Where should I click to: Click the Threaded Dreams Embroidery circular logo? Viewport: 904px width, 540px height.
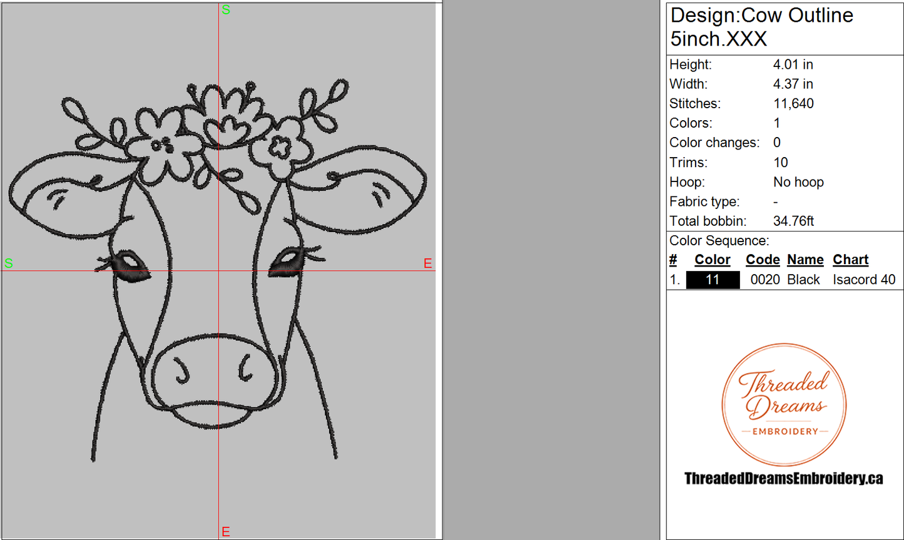(784, 405)
